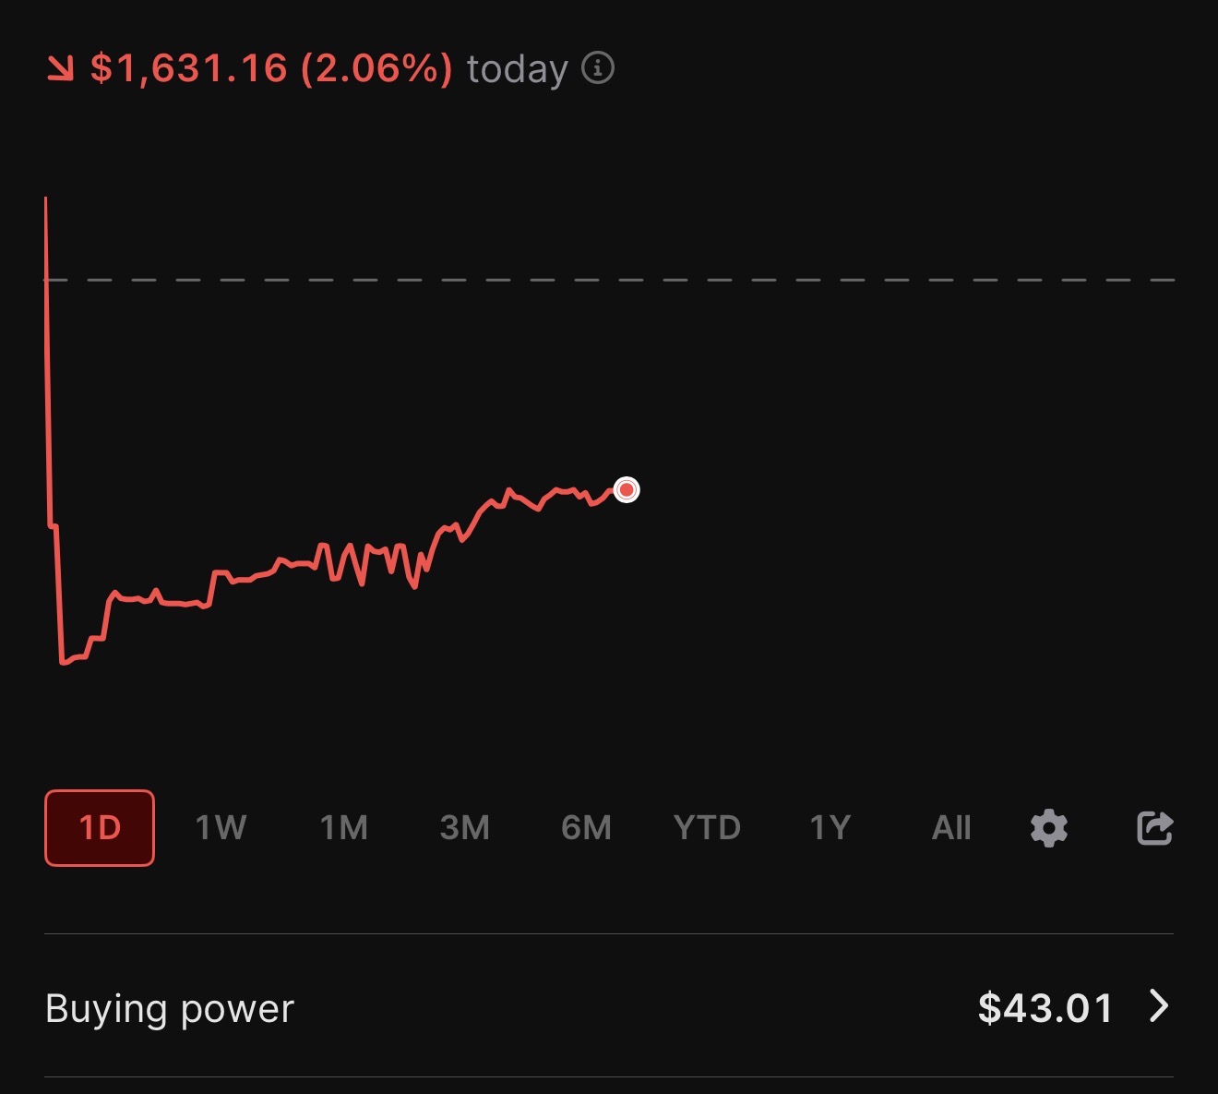Open the Buying power row

[x=170, y=1008]
